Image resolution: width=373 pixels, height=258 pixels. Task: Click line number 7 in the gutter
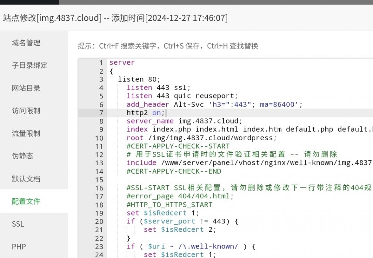pos(101,113)
